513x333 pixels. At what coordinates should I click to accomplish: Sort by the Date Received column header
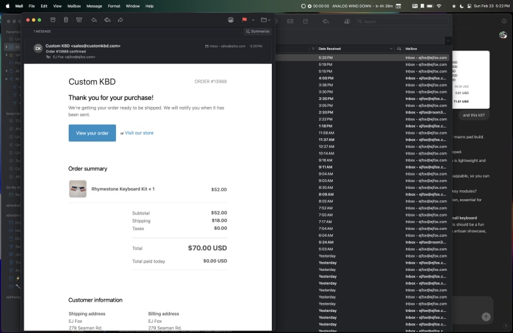[355, 49]
